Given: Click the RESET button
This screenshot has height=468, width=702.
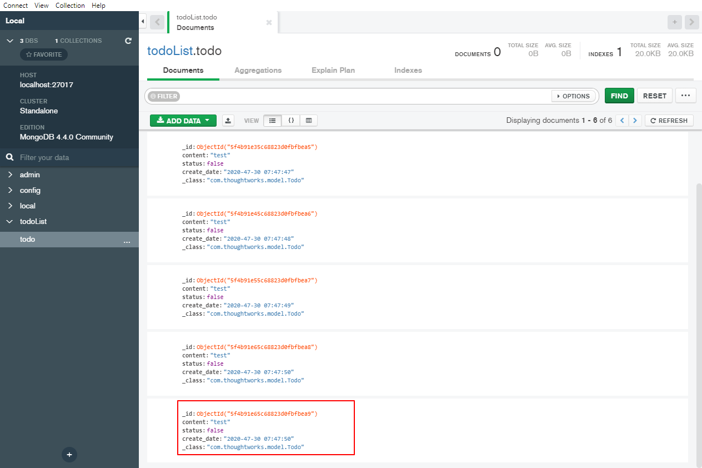Looking at the screenshot, I should 654,95.
